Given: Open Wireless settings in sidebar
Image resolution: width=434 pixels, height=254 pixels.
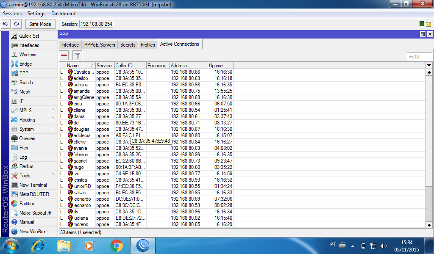Looking at the screenshot, I should tap(33, 55).
